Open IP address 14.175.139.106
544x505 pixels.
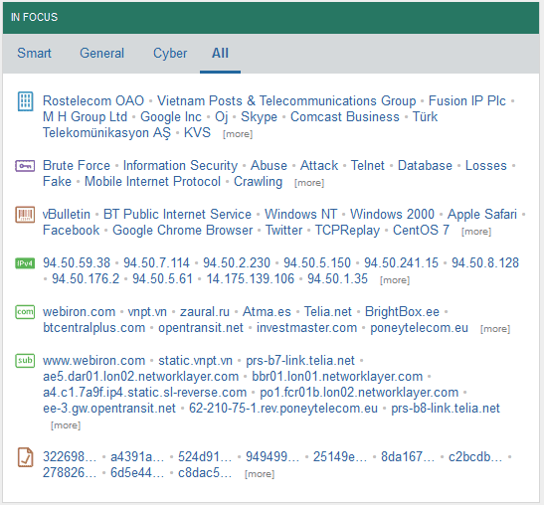251,279
